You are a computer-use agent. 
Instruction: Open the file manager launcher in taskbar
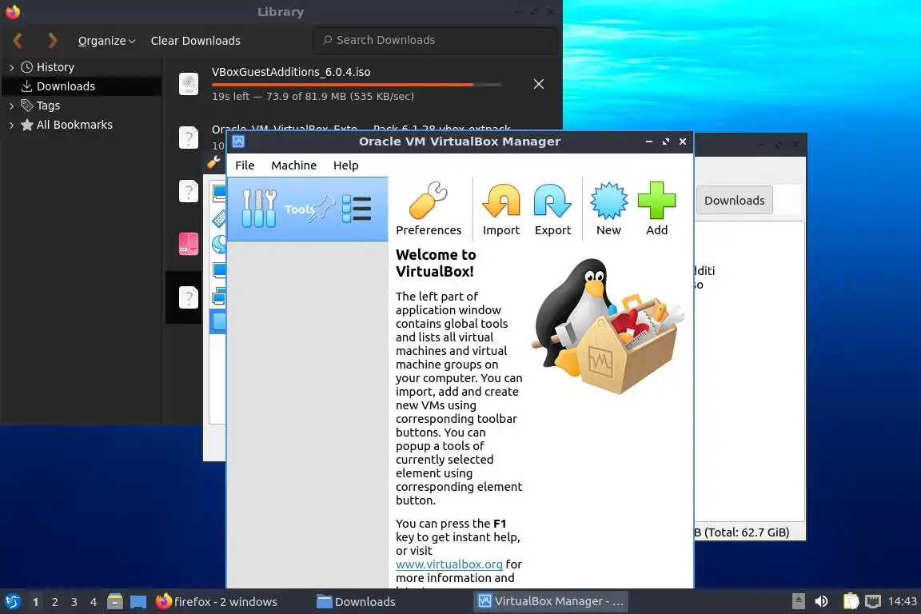tap(115, 602)
